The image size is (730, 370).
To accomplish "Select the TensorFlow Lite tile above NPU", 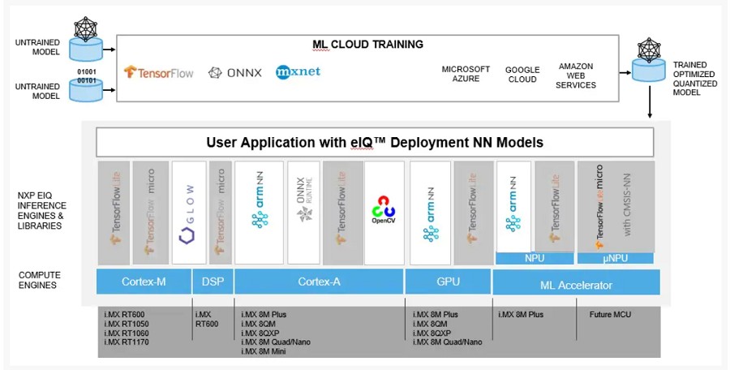I will tap(554, 207).
